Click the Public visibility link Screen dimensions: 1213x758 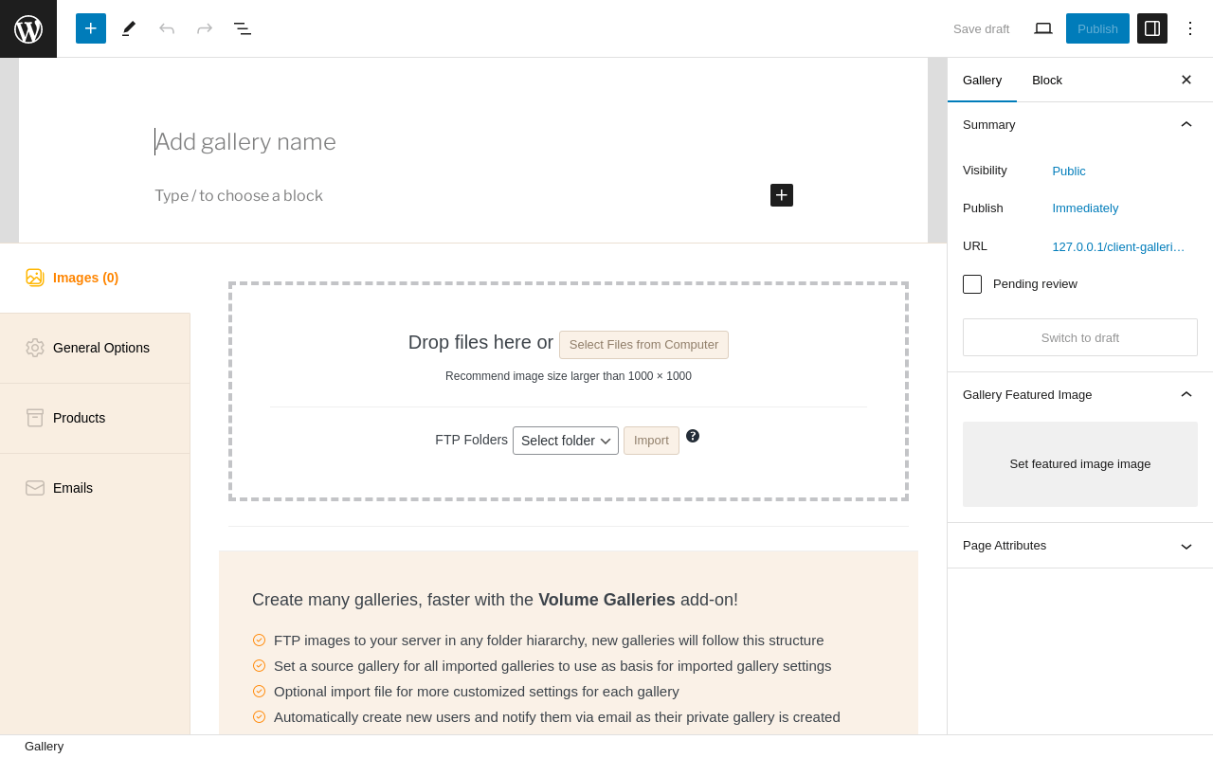pos(1069,171)
